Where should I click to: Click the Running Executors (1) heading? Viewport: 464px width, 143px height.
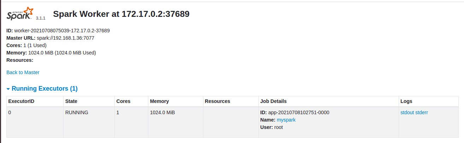44,89
